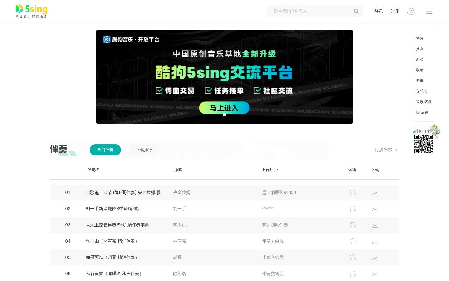
Task: Click the 5sing logo
Action: pyautogui.click(x=31, y=11)
